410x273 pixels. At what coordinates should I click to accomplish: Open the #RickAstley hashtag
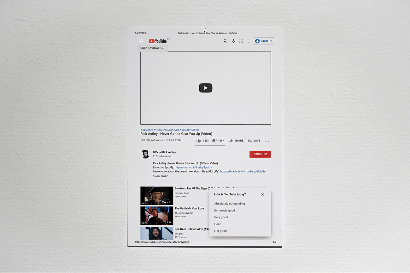tap(147, 130)
